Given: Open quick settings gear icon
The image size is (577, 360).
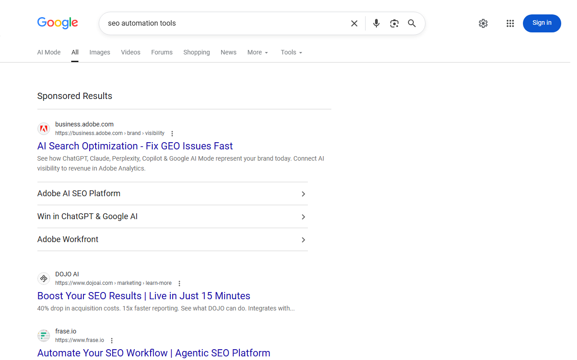Looking at the screenshot, I should point(483,23).
